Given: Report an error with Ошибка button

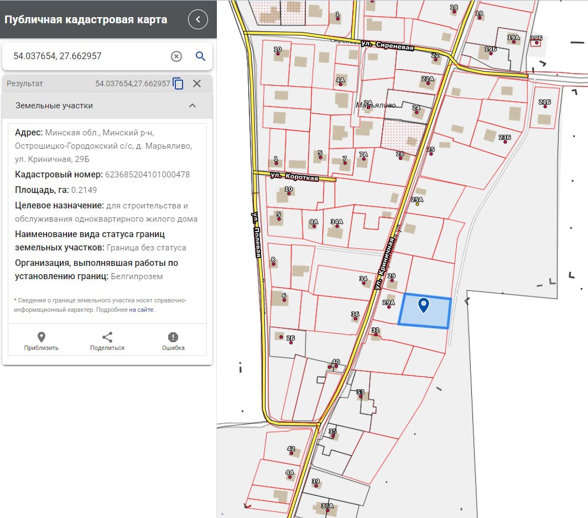Looking at the screenshot, I should coord(173,341).
